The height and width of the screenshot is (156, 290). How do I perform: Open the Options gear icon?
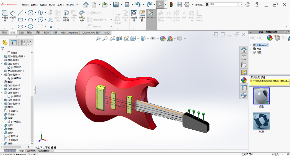(x=187, y=5)
